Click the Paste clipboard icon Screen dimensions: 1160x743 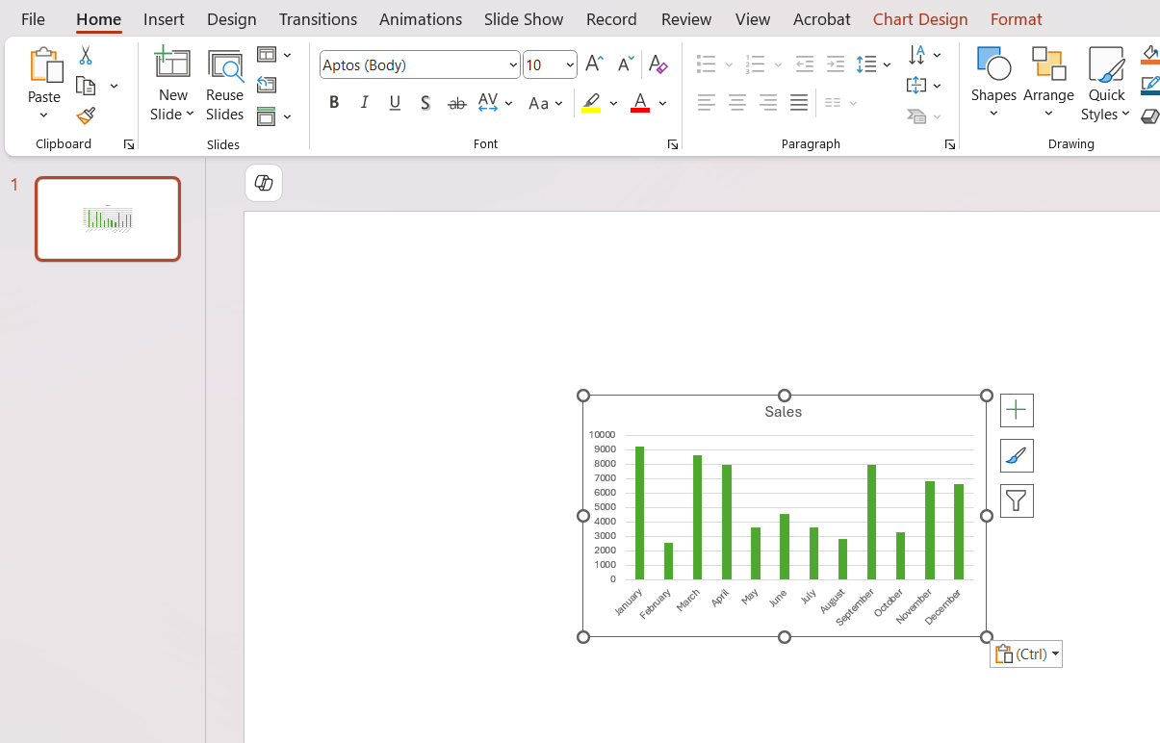44,64
